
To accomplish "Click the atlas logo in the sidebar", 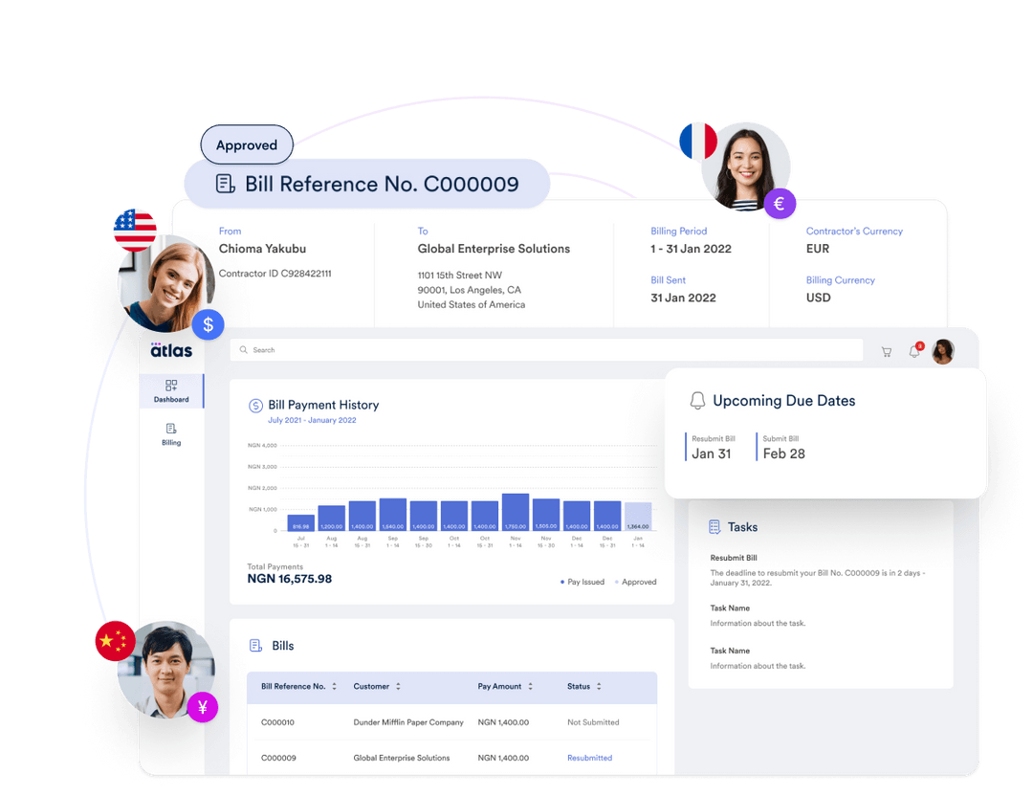I will [169, 350].
